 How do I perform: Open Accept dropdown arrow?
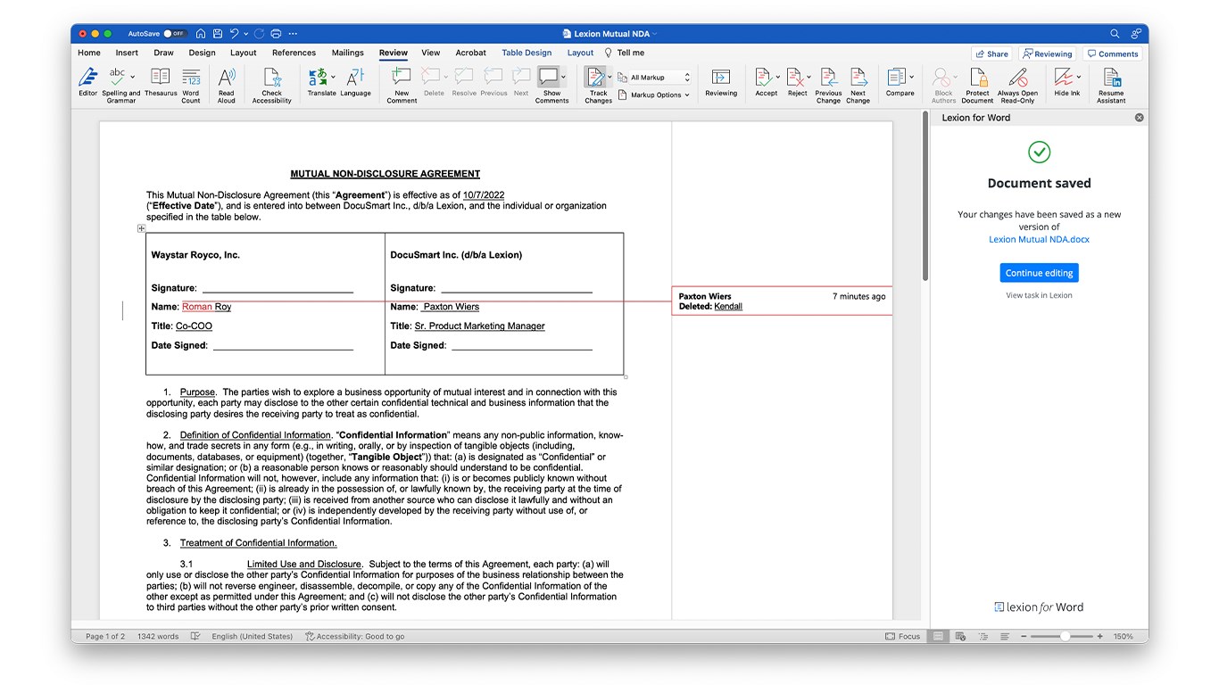[778, 78]
